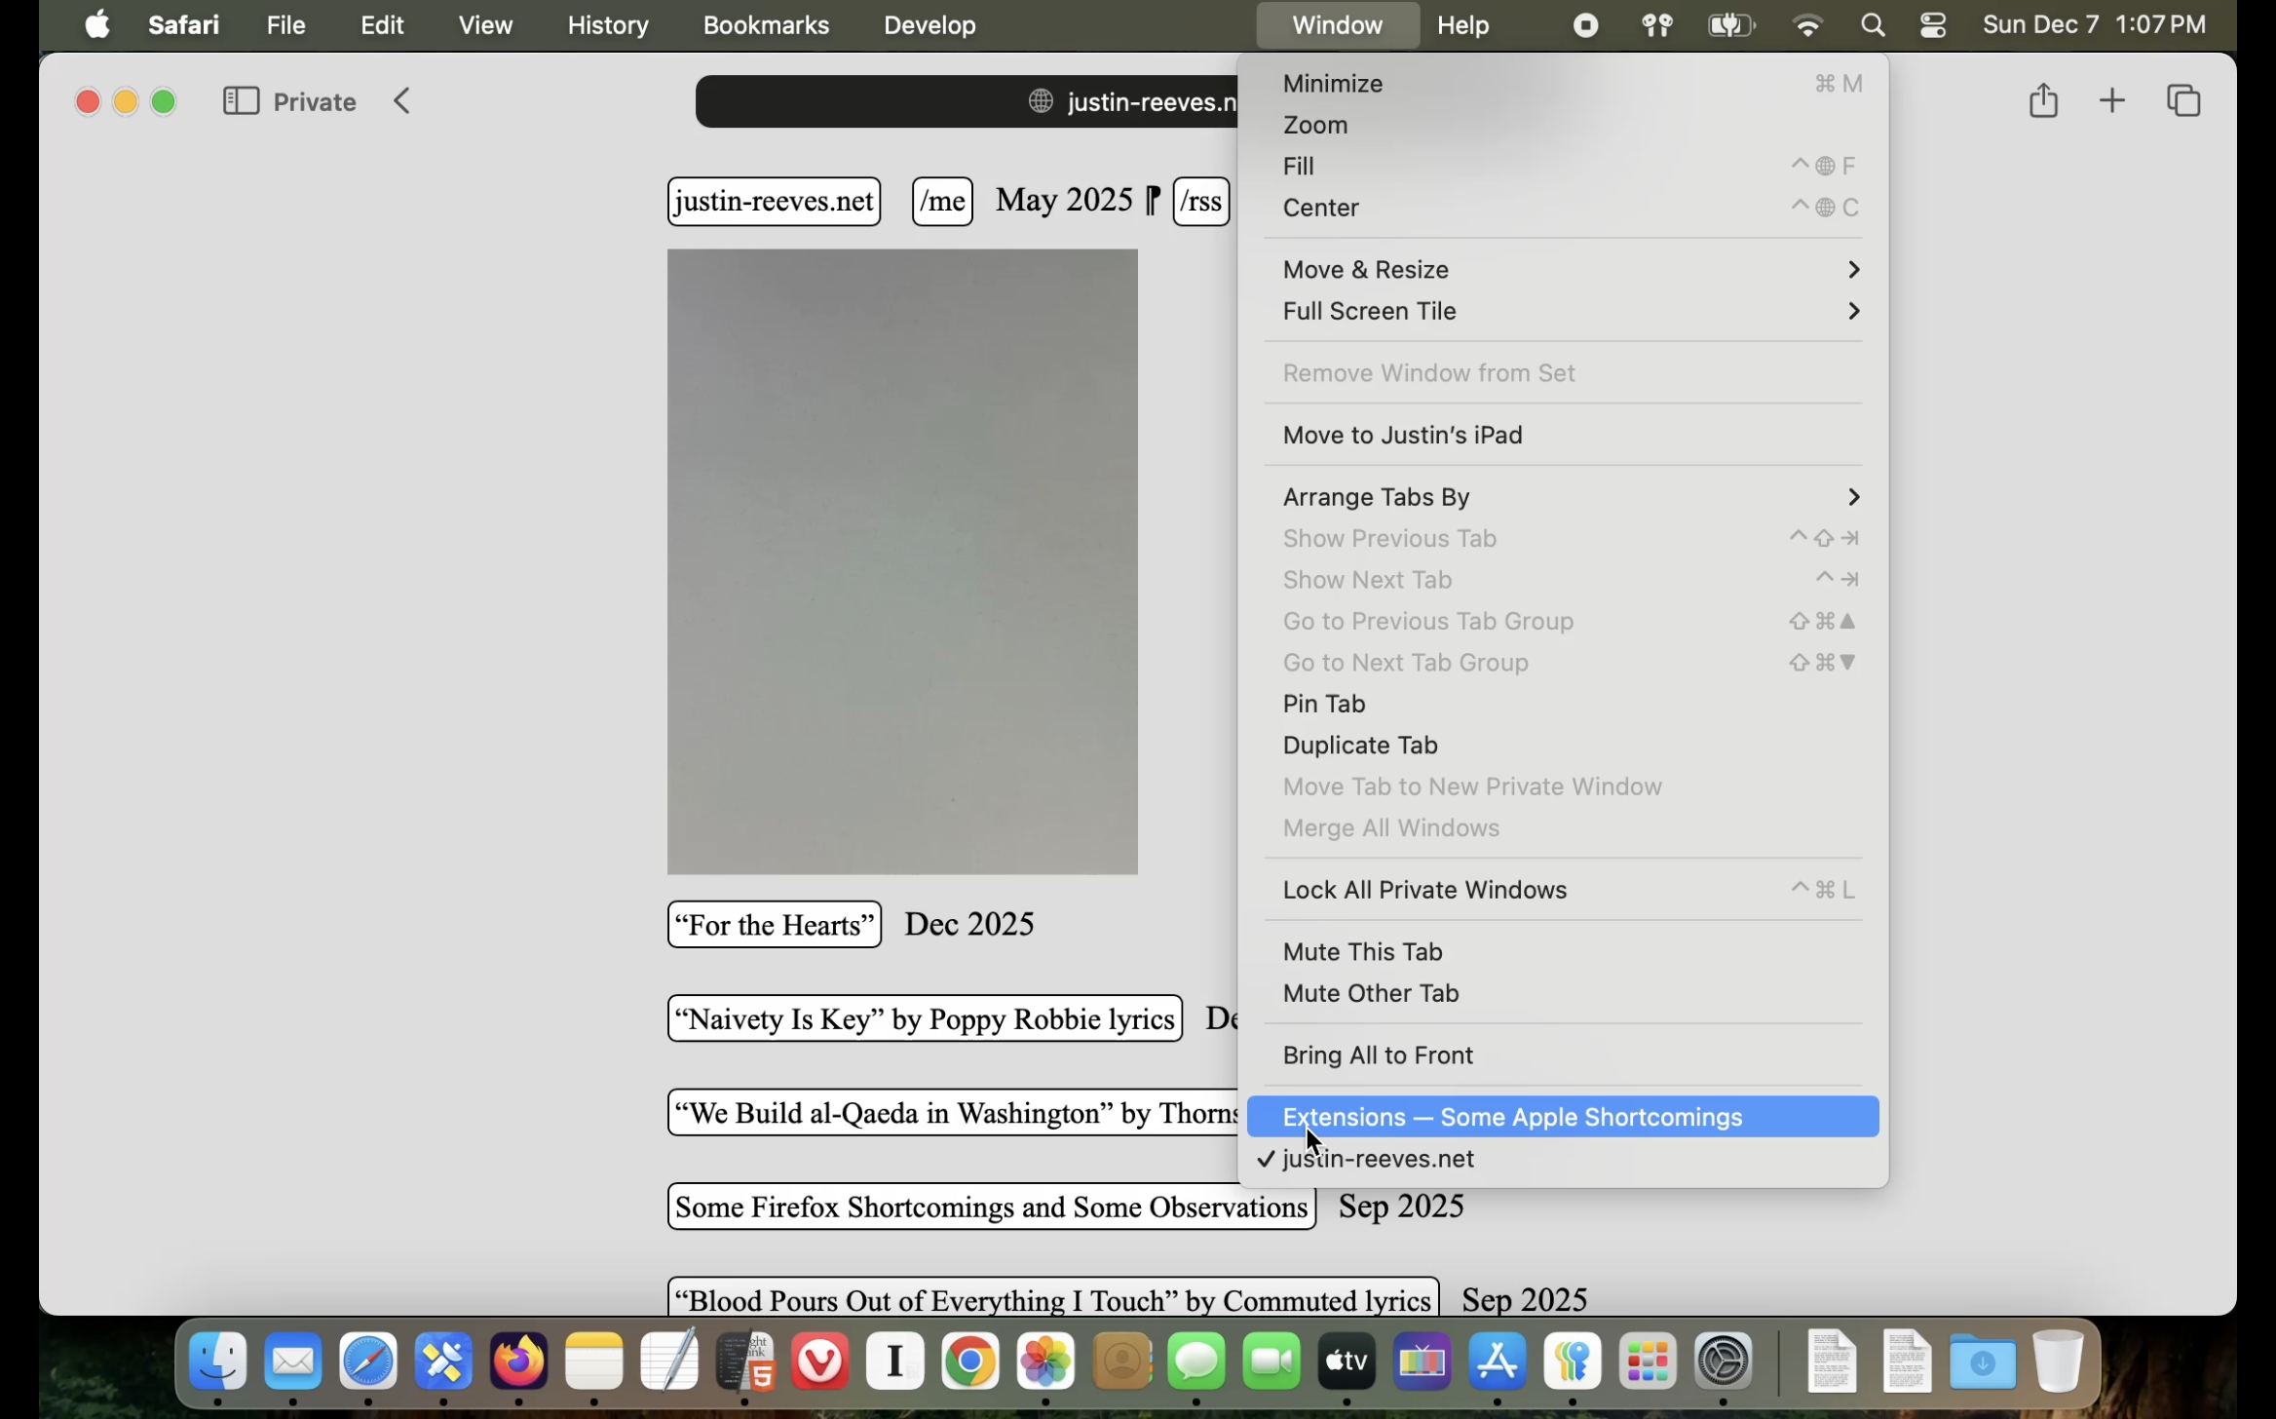This screenshot has height=1419, width=2276.
Task: Open a new tab with plus icon
Action: (x=2111, y=101)
